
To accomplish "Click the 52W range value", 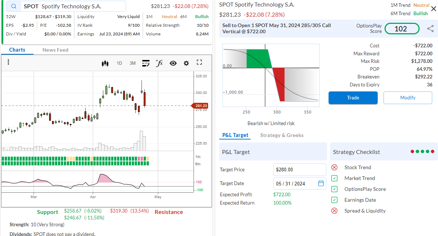I will (53, 17).
